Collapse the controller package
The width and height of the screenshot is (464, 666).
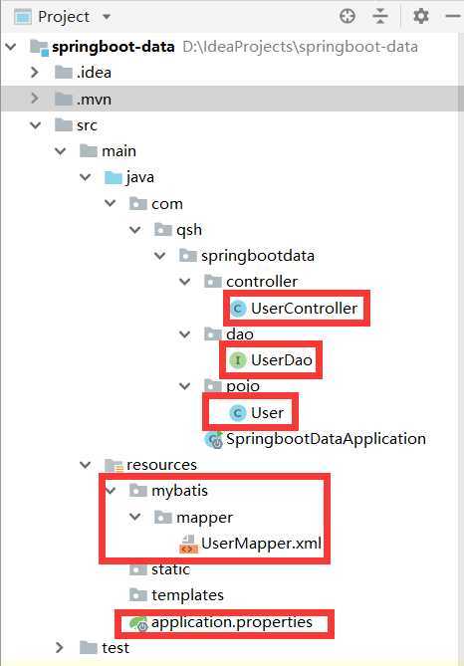point(185,282)
